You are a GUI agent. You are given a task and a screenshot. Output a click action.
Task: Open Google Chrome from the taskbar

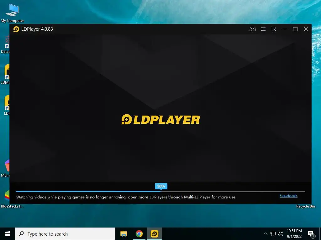(139, 234)
